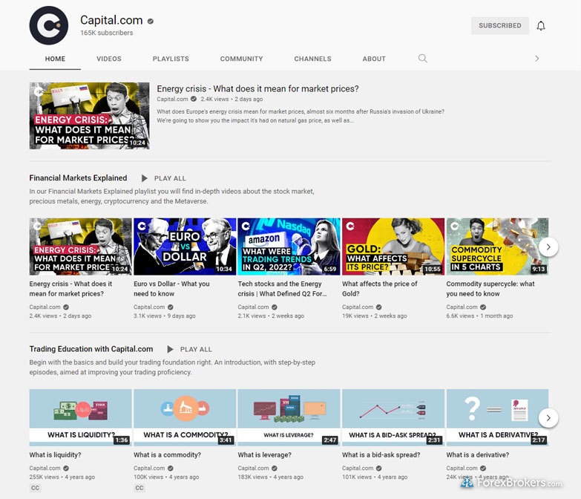Click the playlist Energy crisis video title link
This screenshot has width=581, height=499.
coord(70,288)
